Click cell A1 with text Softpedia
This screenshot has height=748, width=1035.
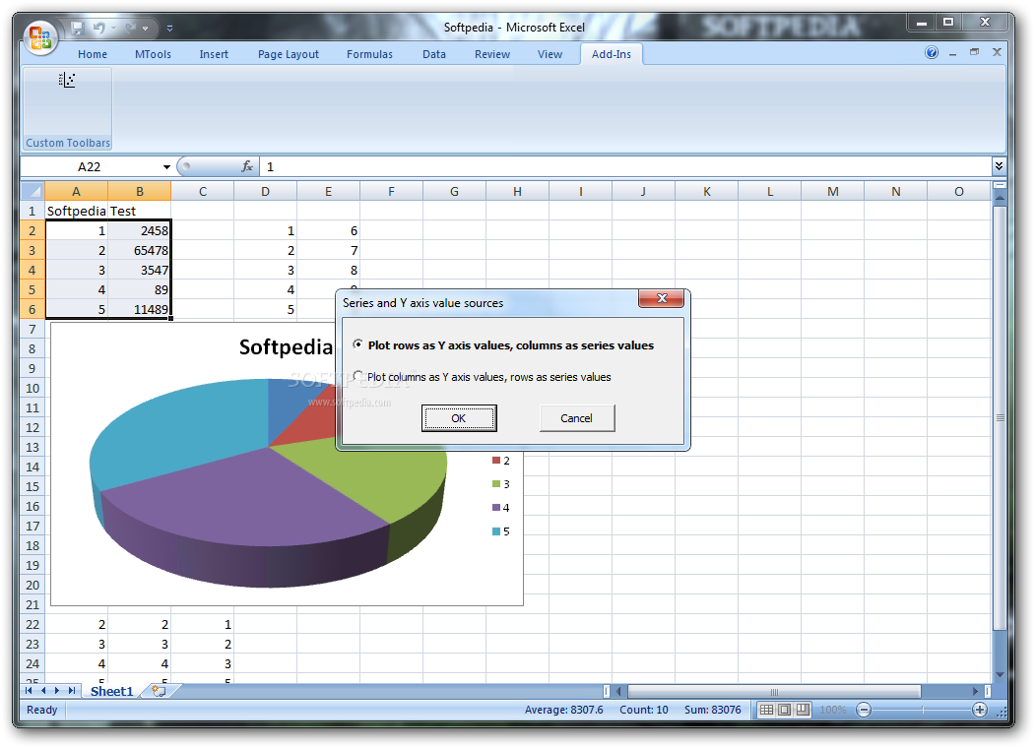(x=77, y=211)
